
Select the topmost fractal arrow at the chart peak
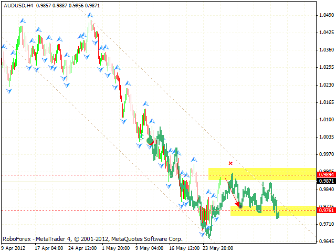(x=91, y=14)
